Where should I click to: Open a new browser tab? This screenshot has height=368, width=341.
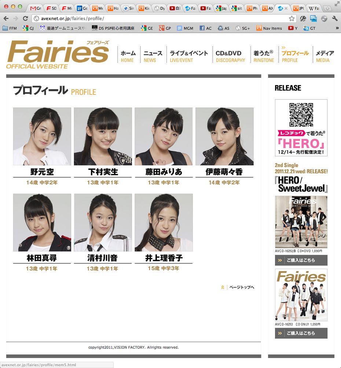click(327, 8)
